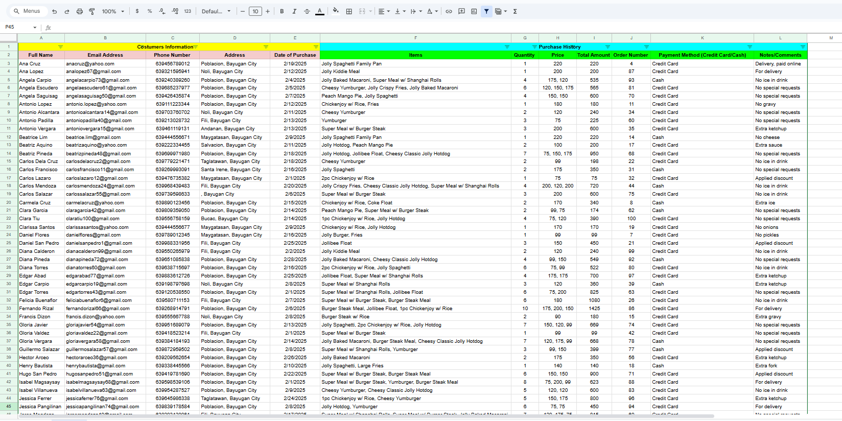Open the name box dropdown arrow
This screenshot has width=842, height=421.
pyautogui.click(x=35, y=28)
